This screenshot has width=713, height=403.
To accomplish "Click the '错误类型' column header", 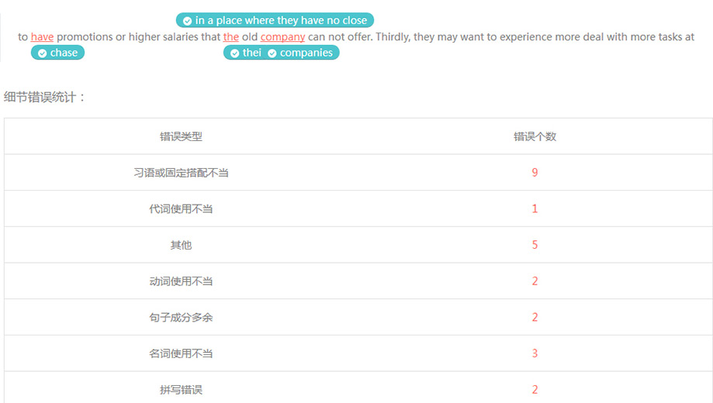I will [x=181, y=136].
